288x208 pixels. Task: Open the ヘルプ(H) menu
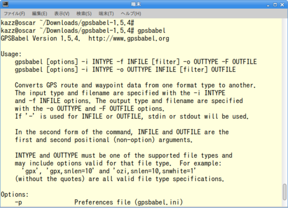131,14
